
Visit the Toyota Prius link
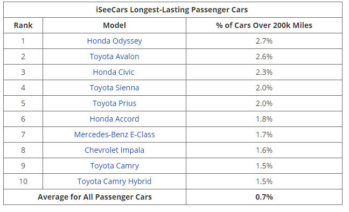tap(114, 103)
